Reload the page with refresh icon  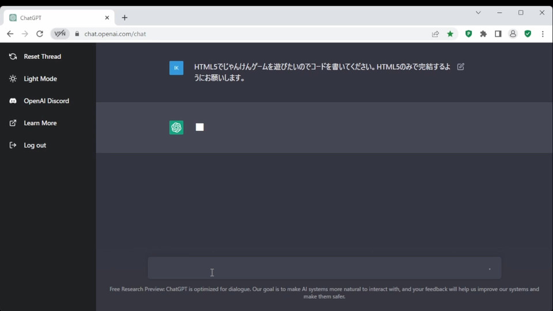click(x=40, y=34)
